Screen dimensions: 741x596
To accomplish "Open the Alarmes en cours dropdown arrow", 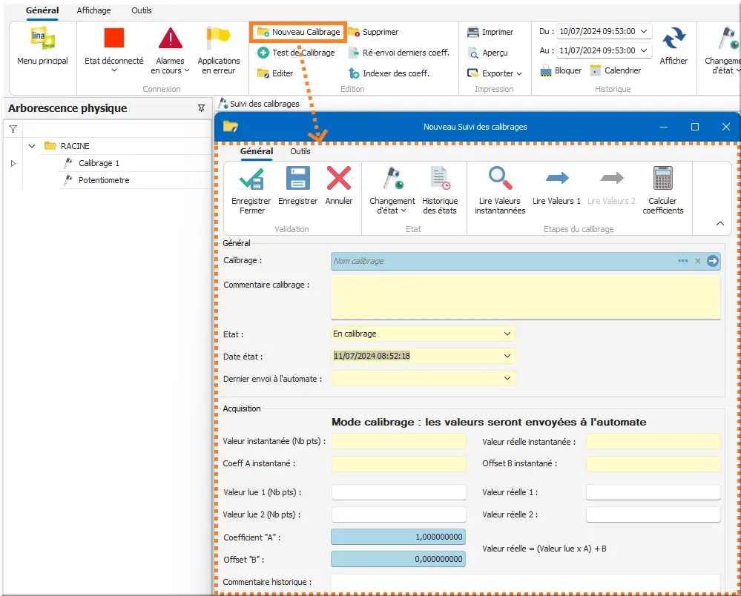I will point(187,71).
